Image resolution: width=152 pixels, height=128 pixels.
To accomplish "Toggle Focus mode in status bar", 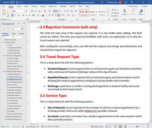I will pyautogui.click(x=109, y=126).
